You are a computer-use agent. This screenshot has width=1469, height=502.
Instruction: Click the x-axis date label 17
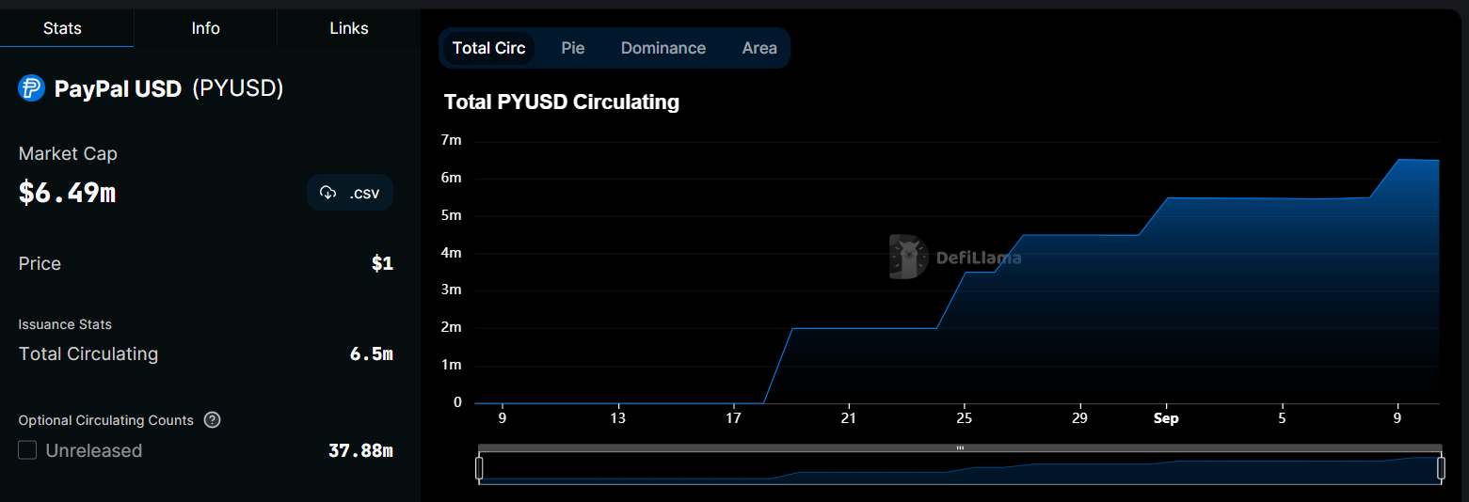(733, 418)
